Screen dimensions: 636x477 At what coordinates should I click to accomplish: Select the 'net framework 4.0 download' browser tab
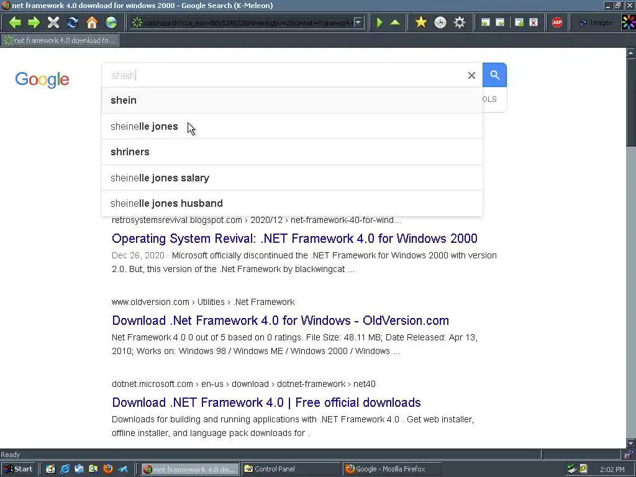(x=60, y=40)
